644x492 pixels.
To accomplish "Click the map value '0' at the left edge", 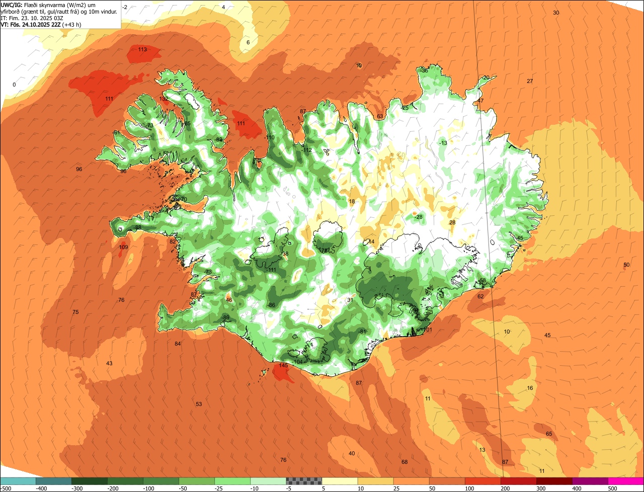I will pos(14,85).
